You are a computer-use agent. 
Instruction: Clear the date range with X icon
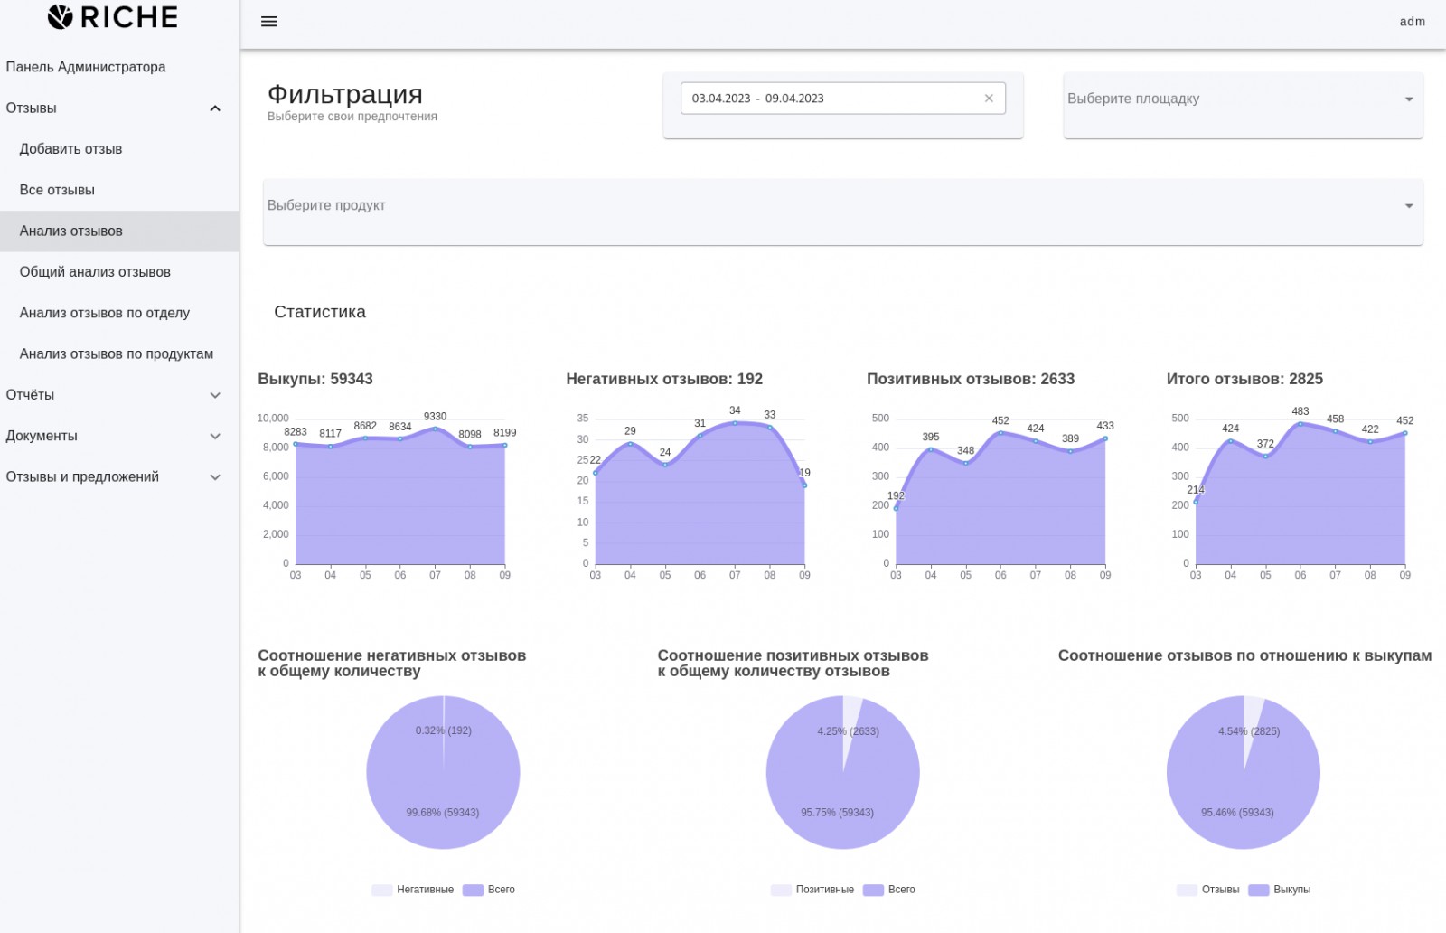point(989,99)
